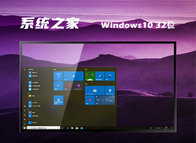This screenshot has height=143, width=196.
Task: Open Task View on the taskbar
Action: tap(63, 128)
